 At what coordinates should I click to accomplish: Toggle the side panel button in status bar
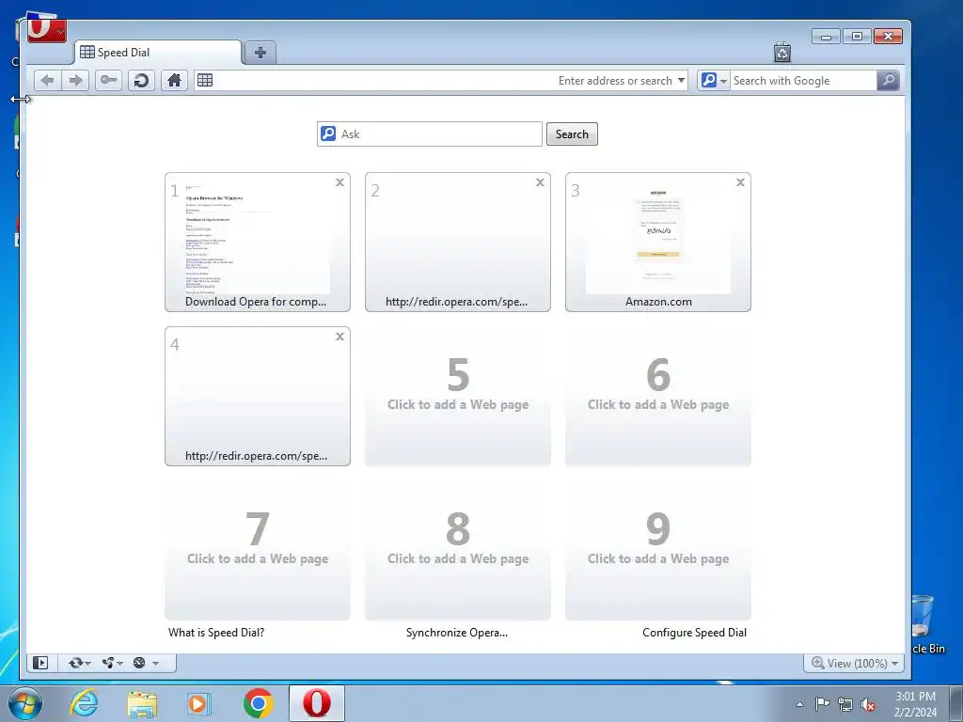pos(40,663)
